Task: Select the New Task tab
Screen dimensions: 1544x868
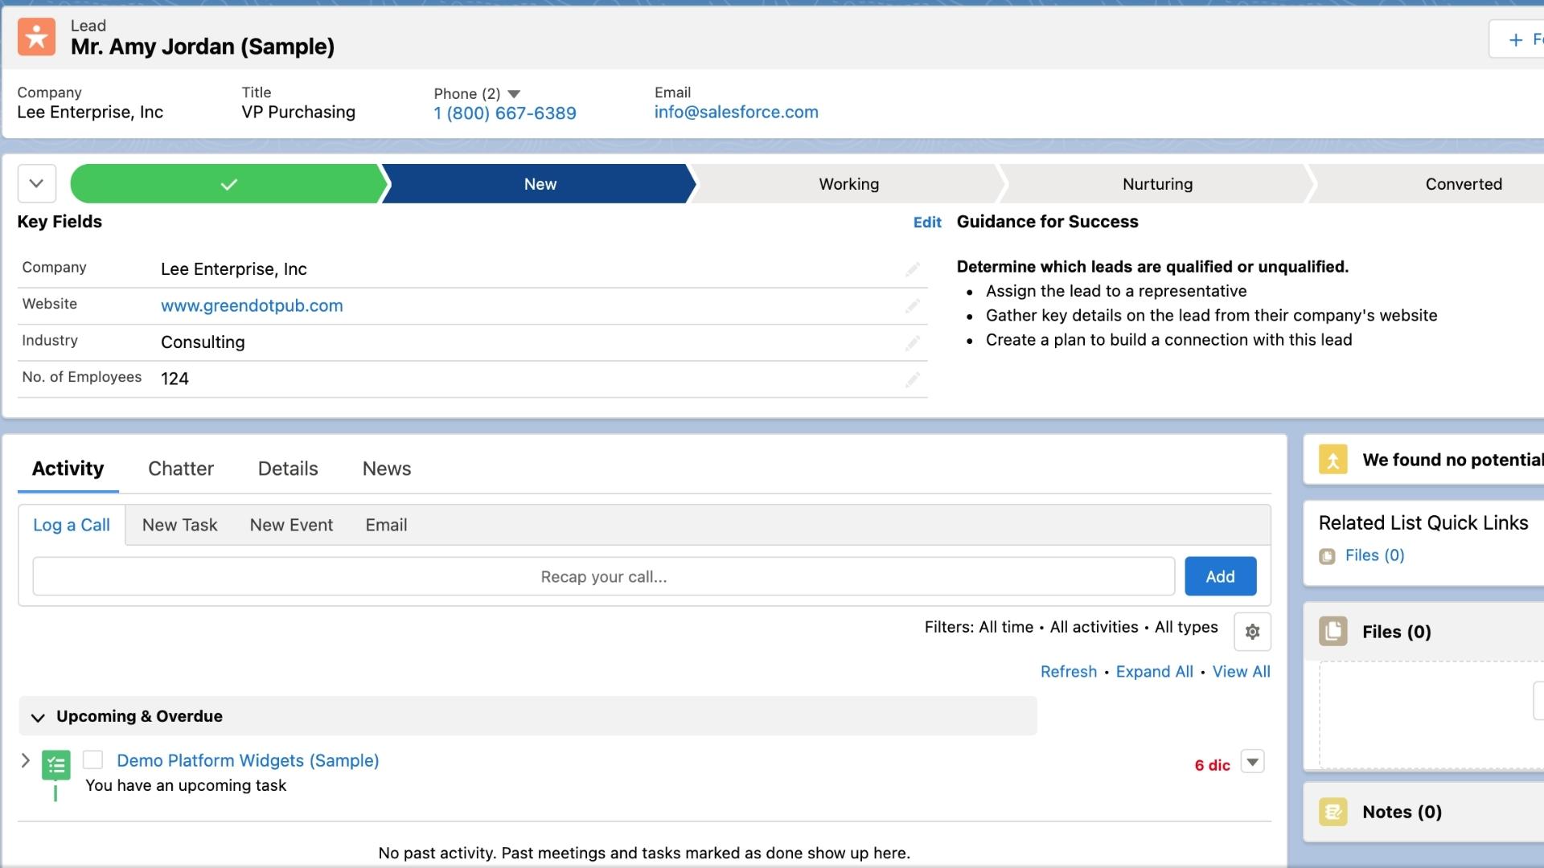Action: [180, 525]
